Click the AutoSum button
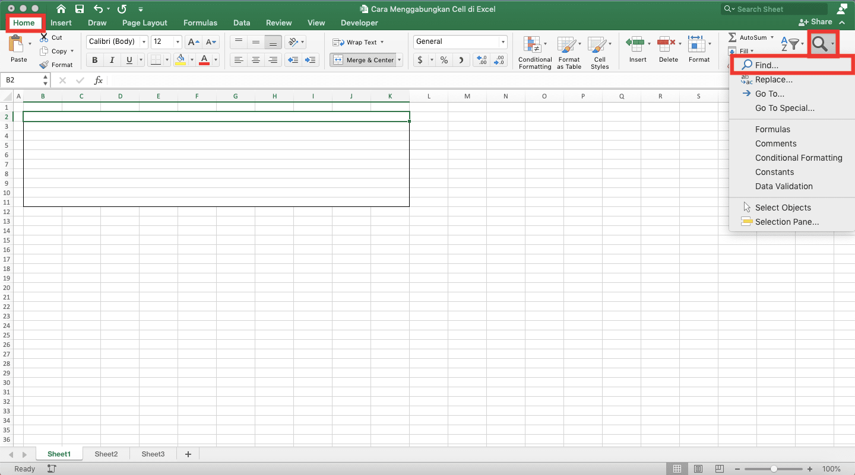The height and width of the screenshot is (475, 855). (x=751, y=37)
